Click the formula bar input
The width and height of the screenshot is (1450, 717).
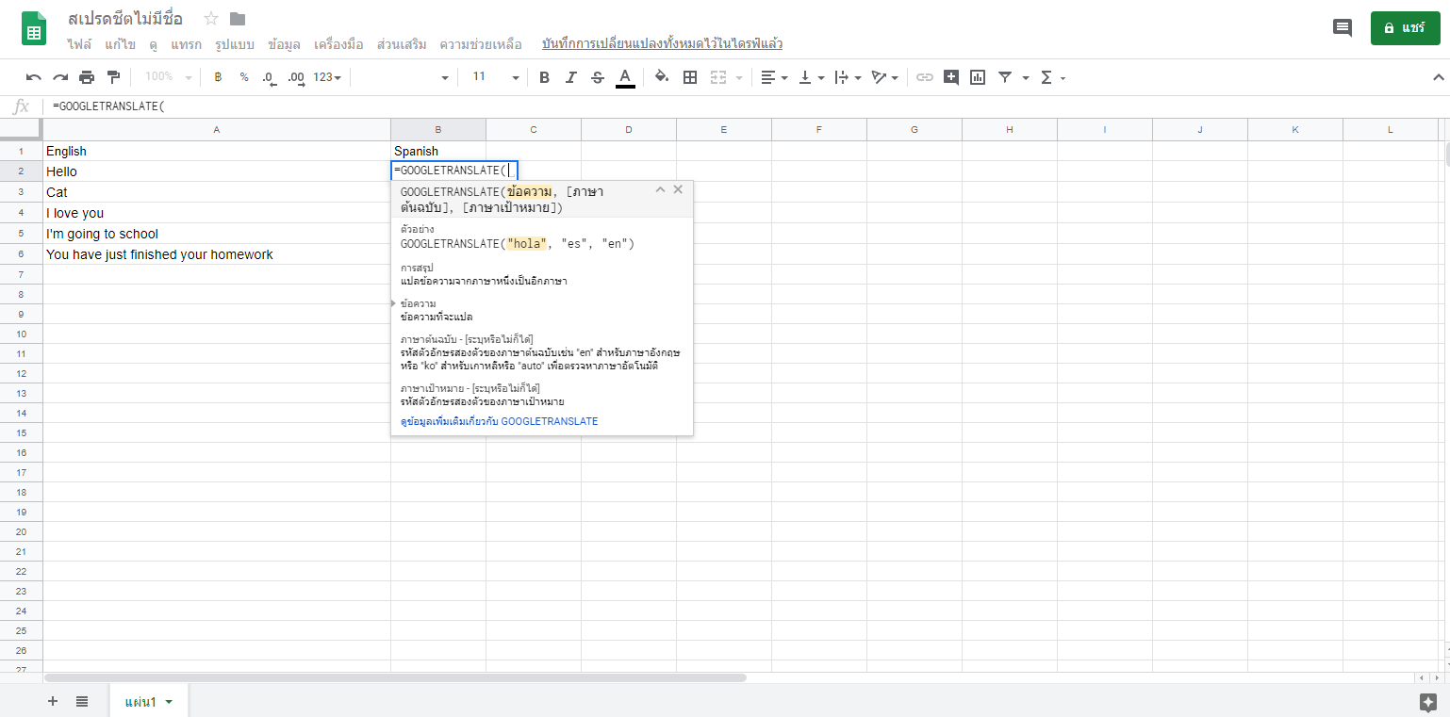[x=745, y=106]
